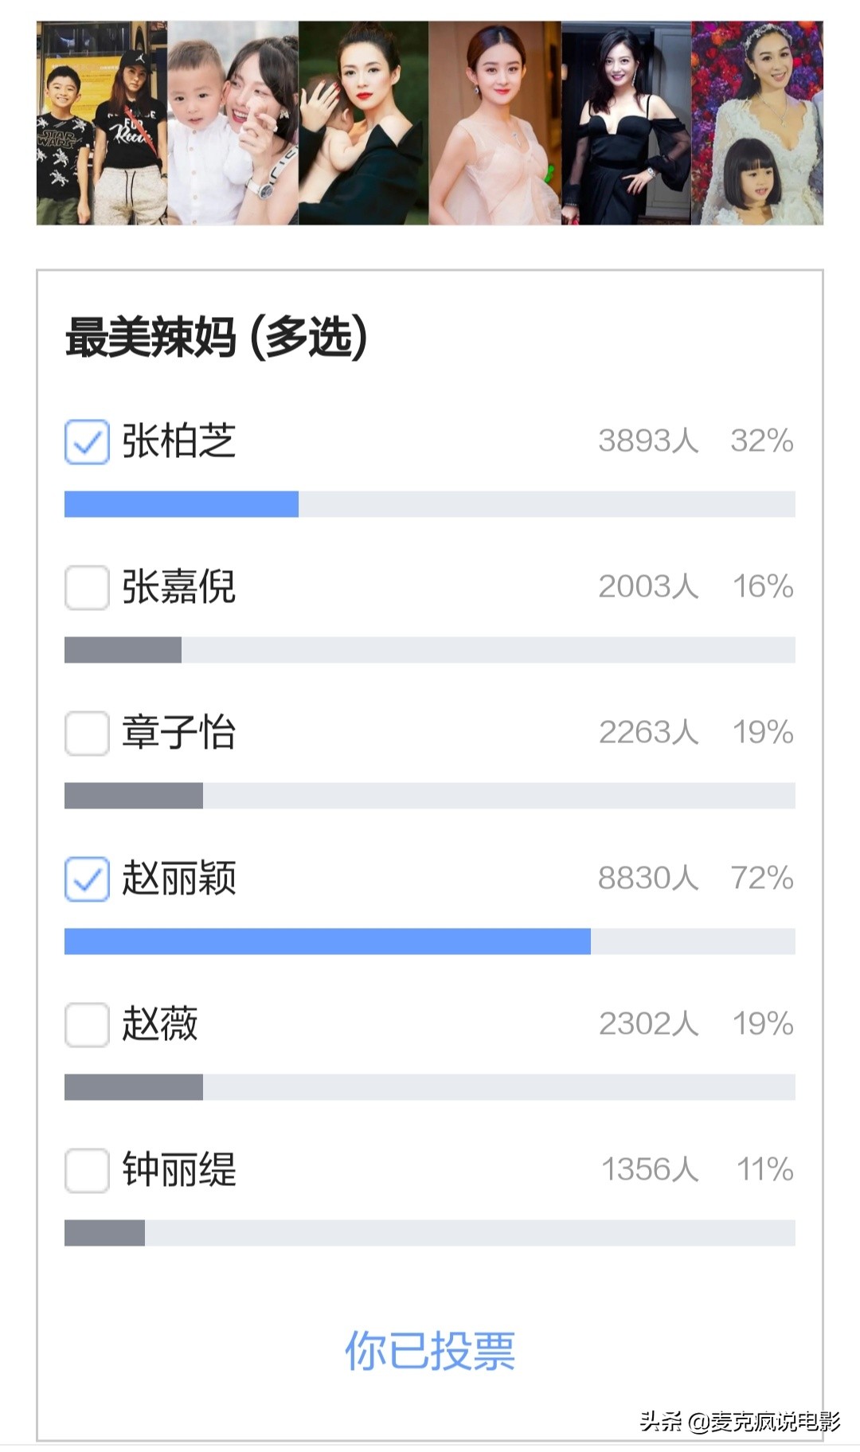This screenshot has height=1452, width=860.
Task: Click the 你已投票 link
Action: click(430, 1351)
